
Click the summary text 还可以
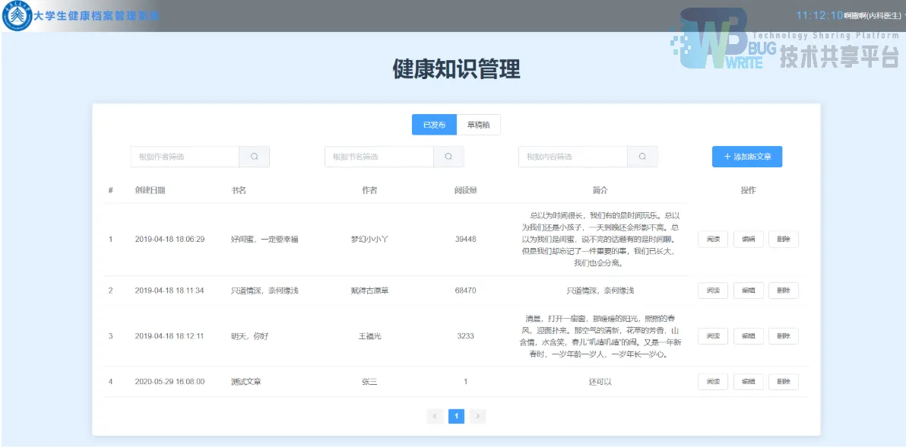pyautogui.click(x=600, y=382)
